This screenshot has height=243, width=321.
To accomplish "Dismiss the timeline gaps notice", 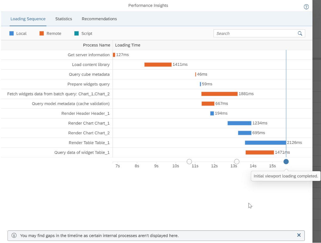I will click(x=299, y=235).
